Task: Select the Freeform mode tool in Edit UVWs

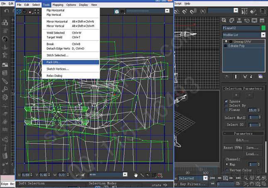Action: click(x=37, y=12)
